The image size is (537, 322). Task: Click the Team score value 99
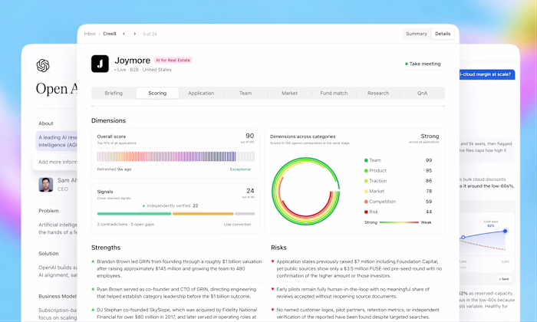tap(428, 160)
